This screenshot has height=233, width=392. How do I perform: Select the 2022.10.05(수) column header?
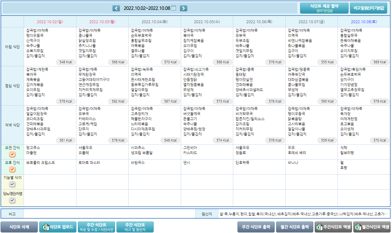[x=207, y=22]
